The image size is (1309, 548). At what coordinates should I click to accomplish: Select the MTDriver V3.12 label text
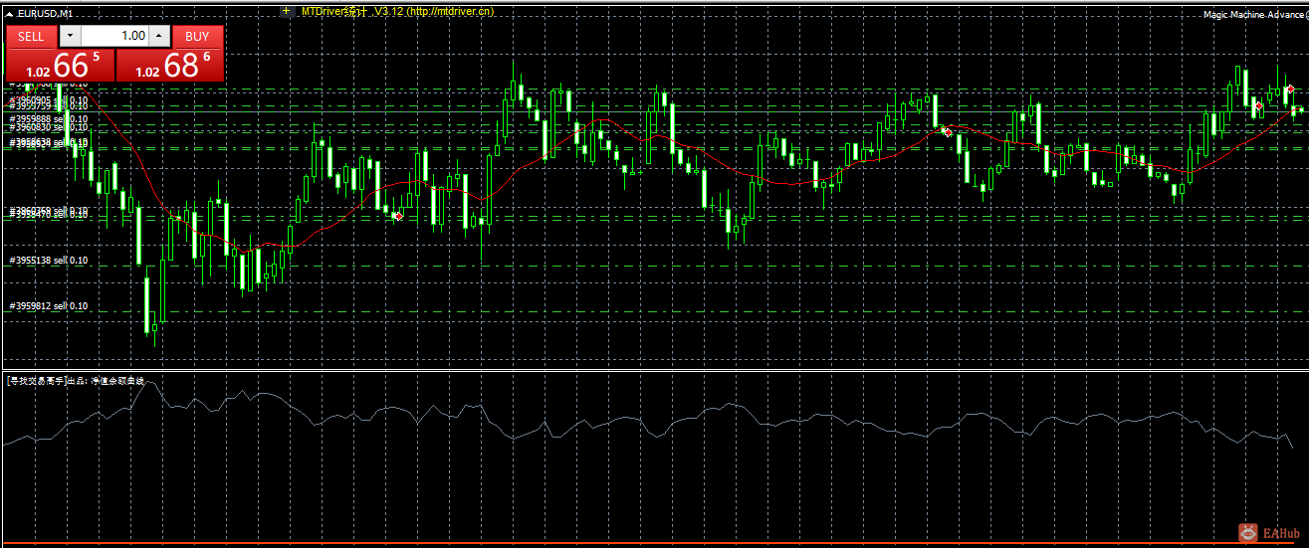pyautogui.click(x=397, y=11)
